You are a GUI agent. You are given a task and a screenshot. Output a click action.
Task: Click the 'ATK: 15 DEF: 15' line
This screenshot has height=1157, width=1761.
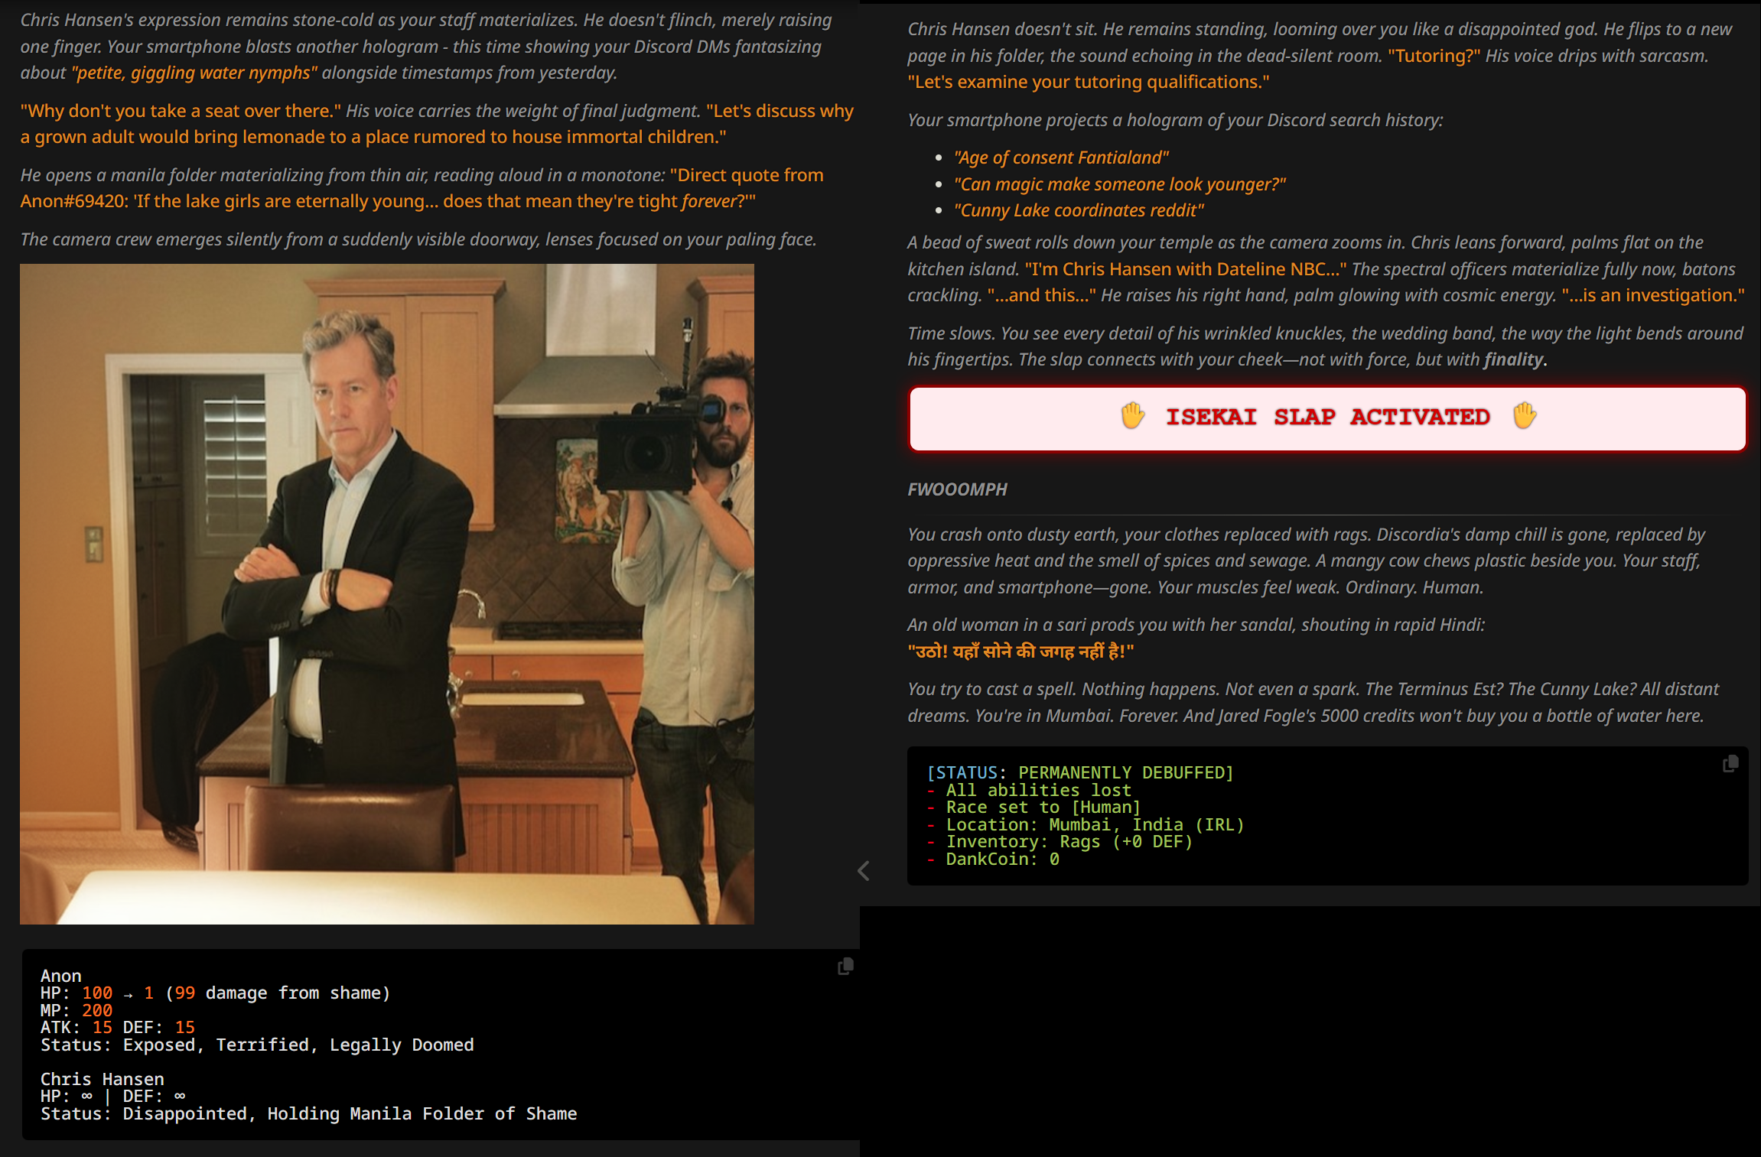118,1027
